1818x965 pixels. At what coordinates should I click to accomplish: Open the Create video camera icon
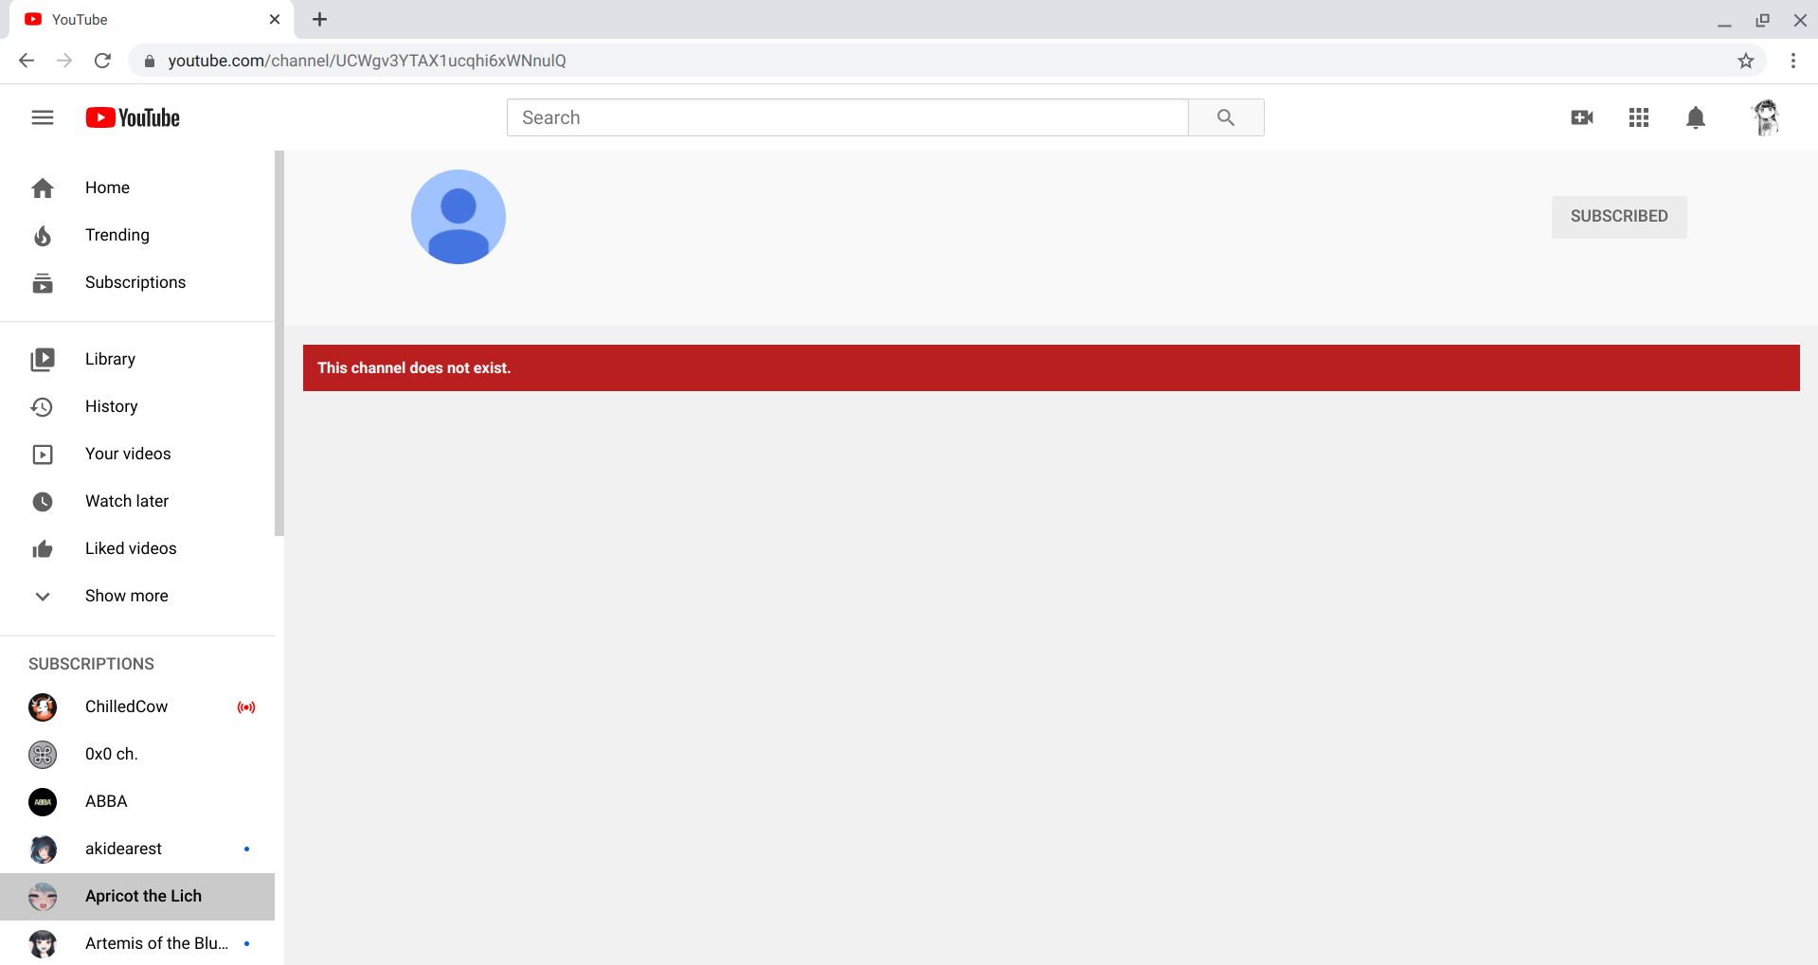pos(1581,116)
